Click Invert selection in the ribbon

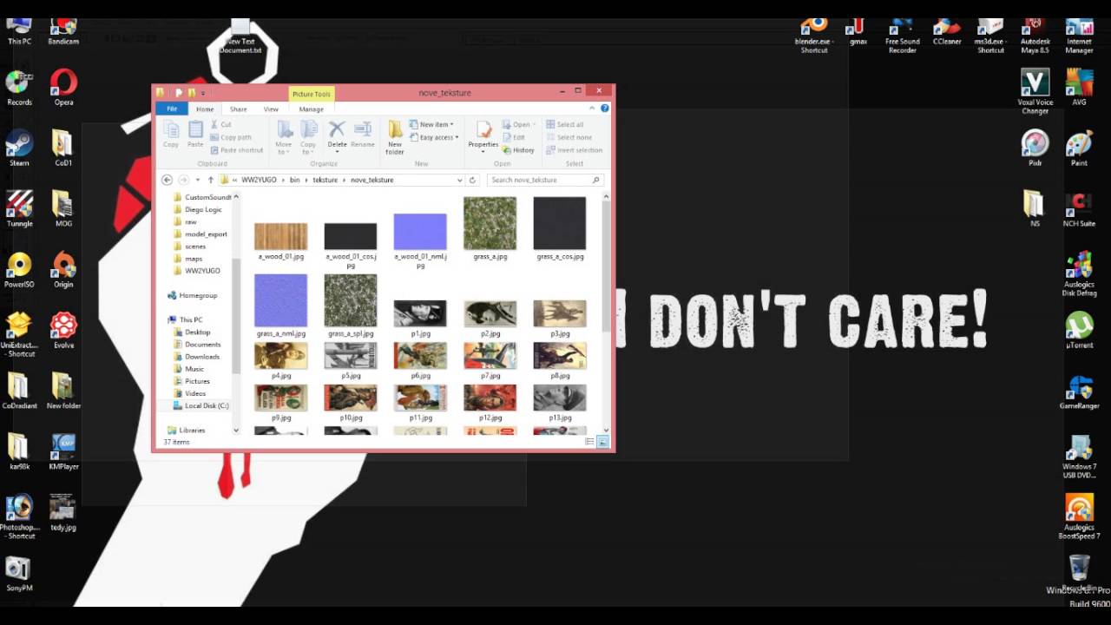pos(574,150)
